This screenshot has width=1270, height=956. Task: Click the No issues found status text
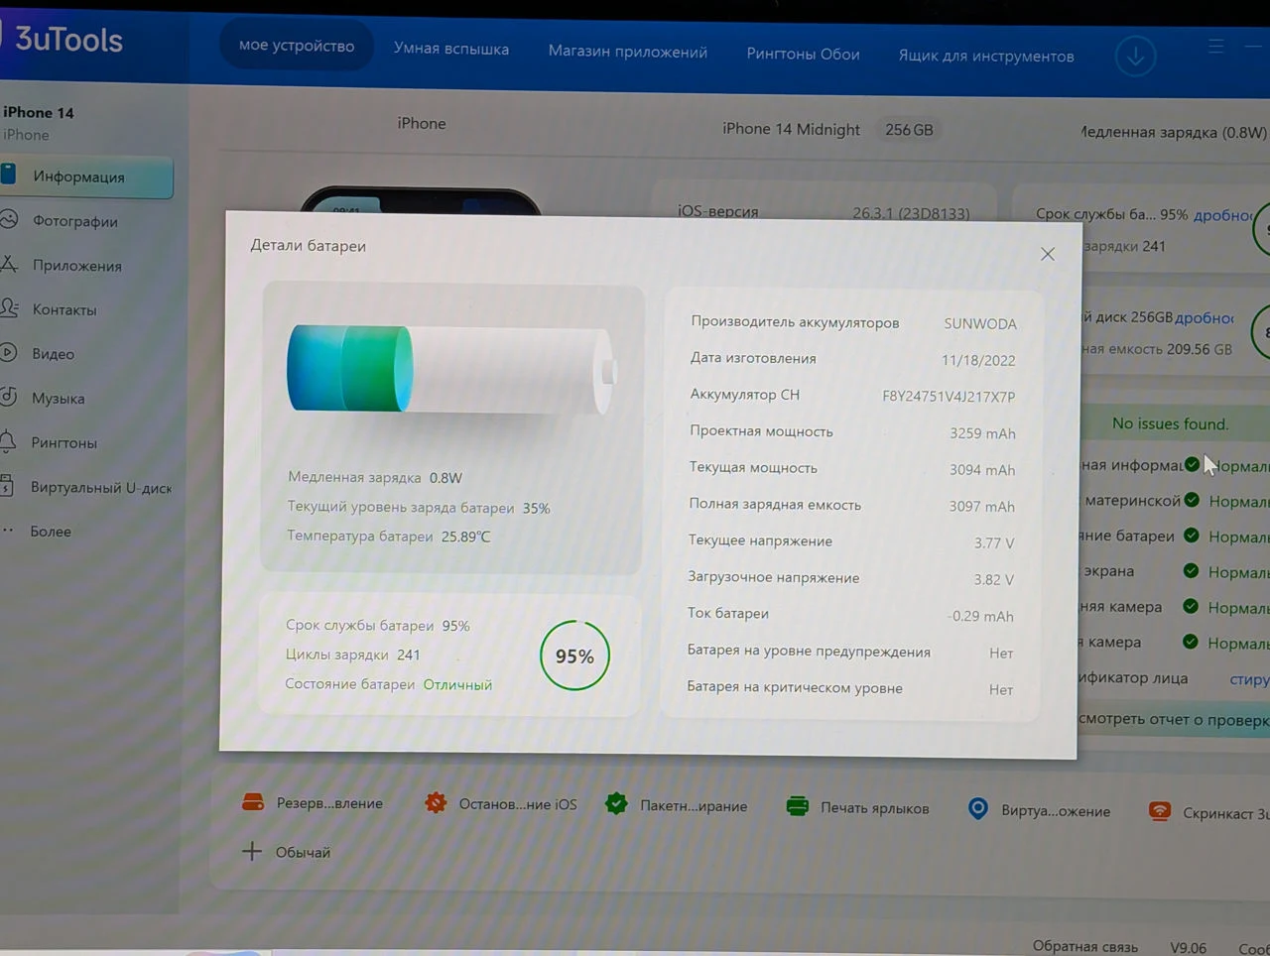click(1170, 423)
